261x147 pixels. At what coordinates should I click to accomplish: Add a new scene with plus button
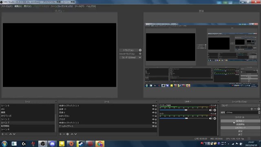point(2,134)
